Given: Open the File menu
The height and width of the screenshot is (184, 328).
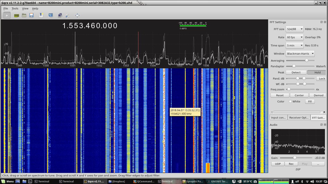Looking at the screenshot, I should [x=6, y=8].
